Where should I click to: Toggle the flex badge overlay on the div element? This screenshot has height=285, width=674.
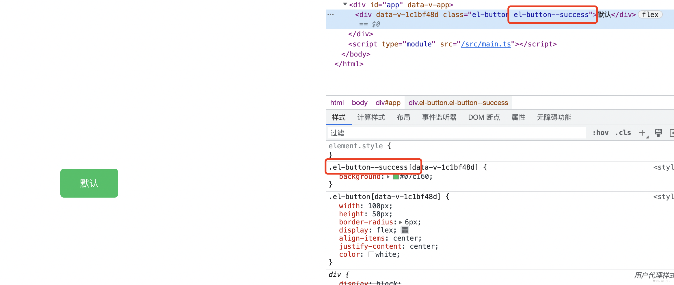650,14
